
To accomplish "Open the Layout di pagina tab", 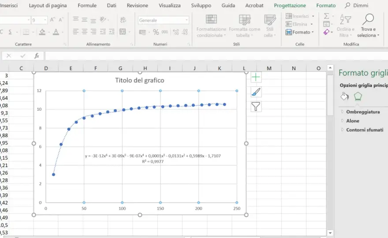I will [48, 5].
